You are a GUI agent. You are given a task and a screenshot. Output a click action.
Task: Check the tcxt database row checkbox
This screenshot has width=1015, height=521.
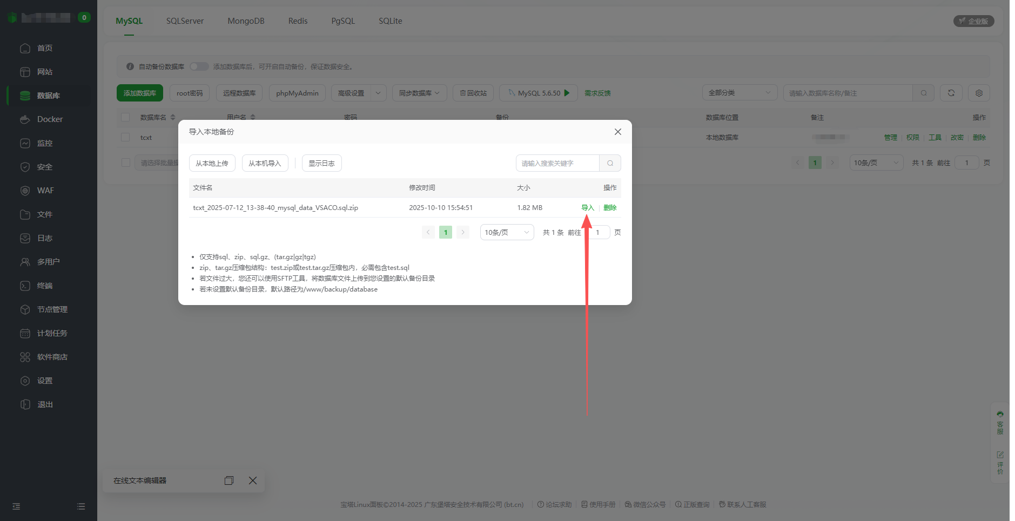point(125,137)
